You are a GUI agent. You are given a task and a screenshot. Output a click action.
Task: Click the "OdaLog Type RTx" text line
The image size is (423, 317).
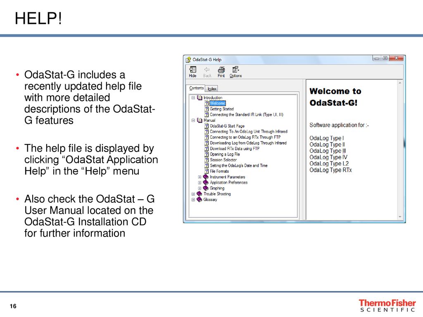pos(331,170)
